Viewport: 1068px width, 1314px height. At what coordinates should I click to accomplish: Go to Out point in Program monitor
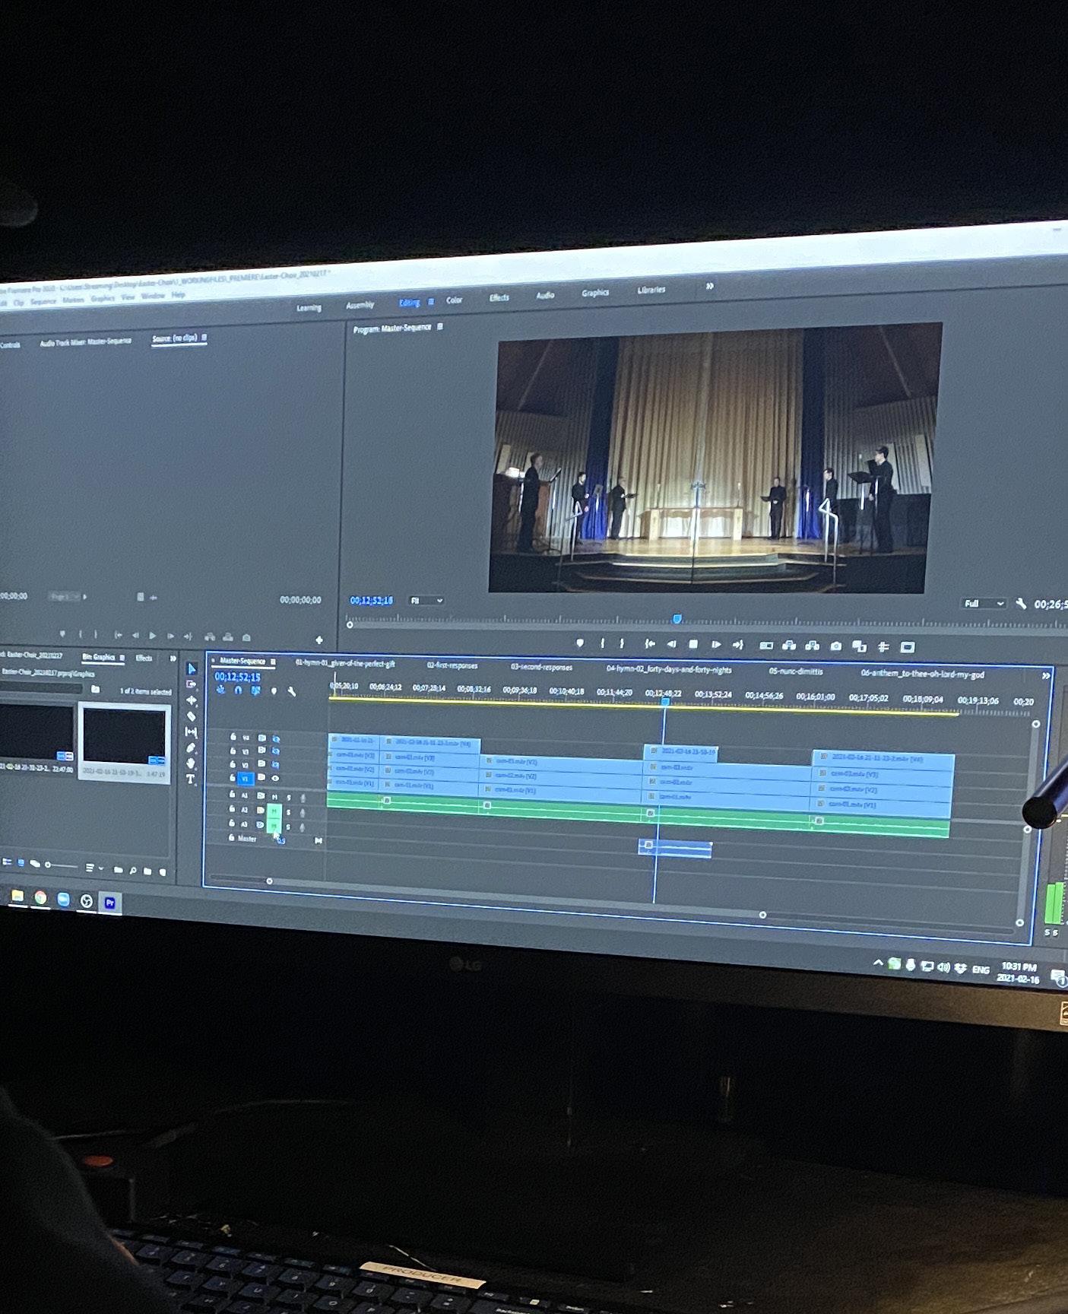(737, 645)
